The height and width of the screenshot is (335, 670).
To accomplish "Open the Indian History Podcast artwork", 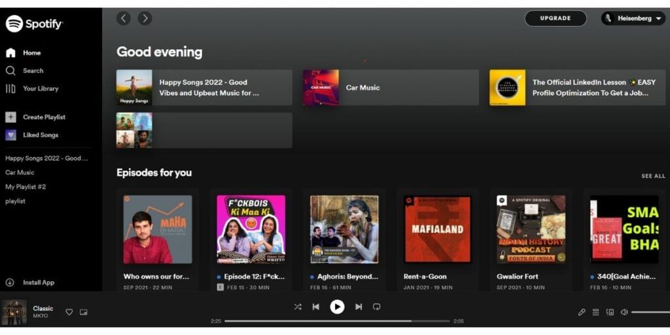I will (x=531, y=230).
